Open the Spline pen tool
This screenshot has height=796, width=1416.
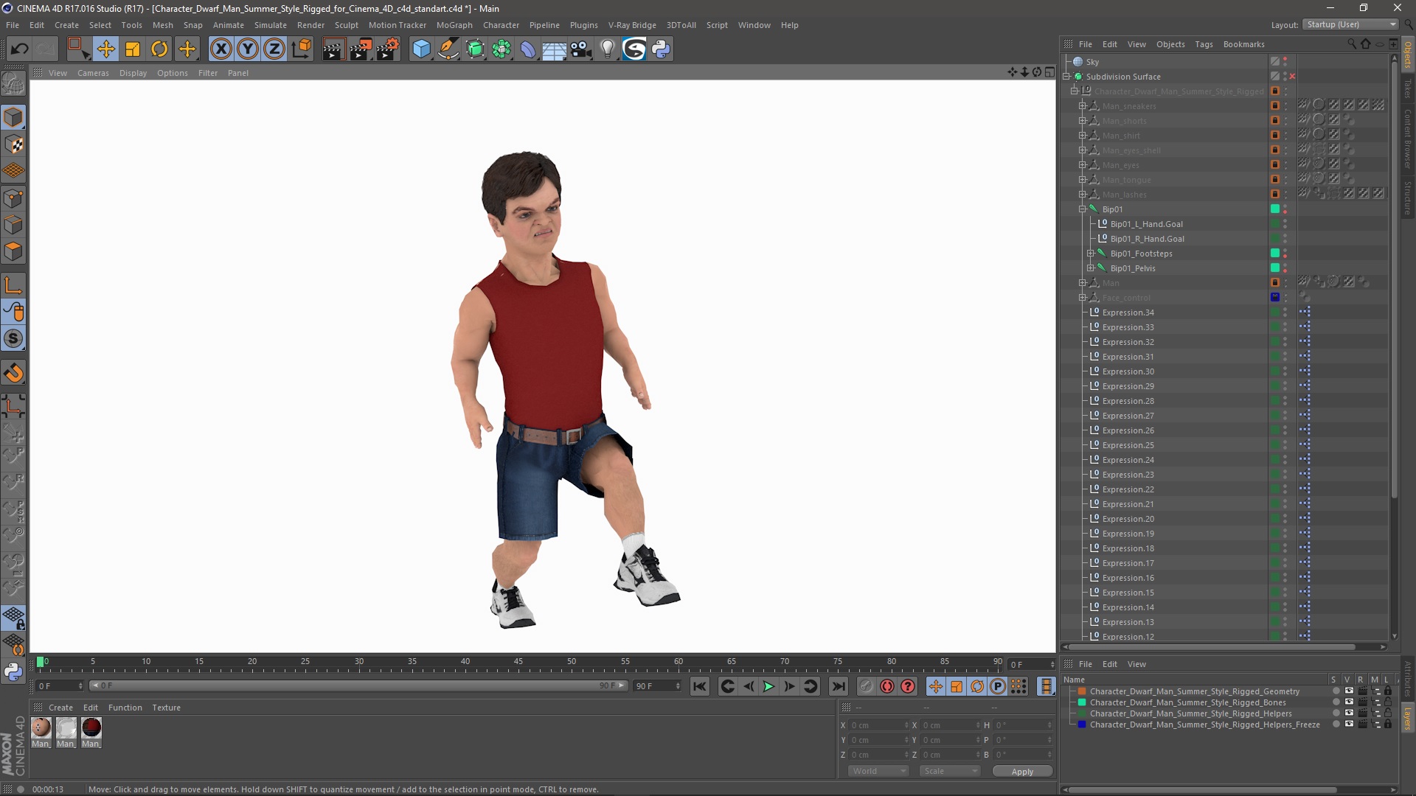448,49
